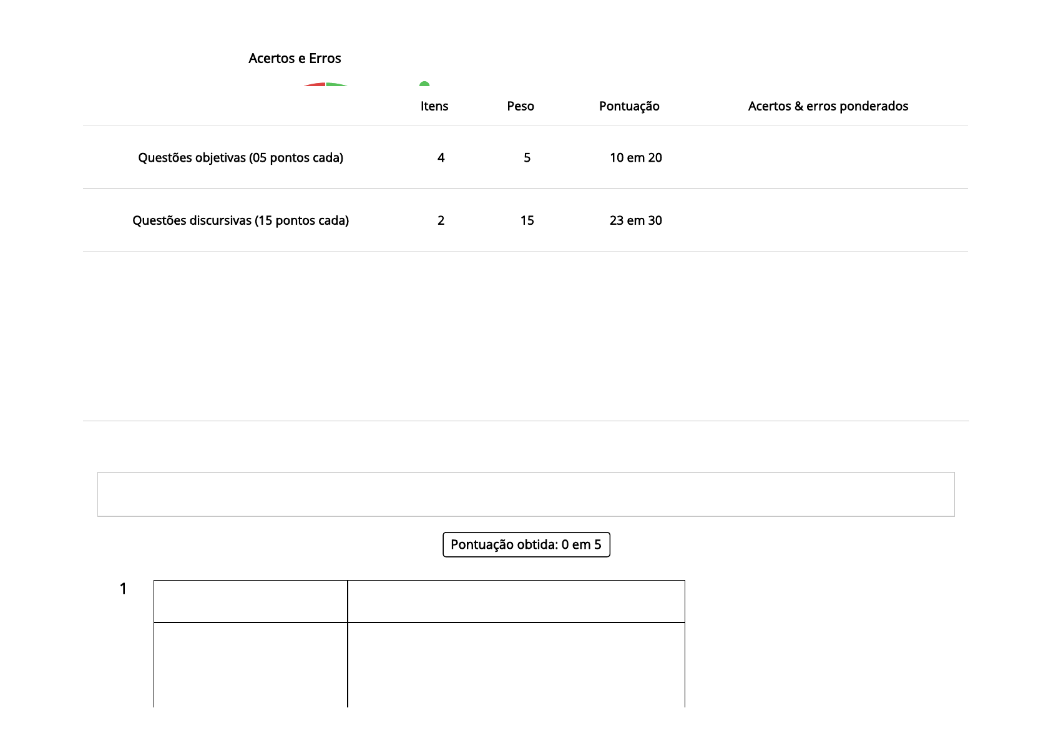Click weight '15' in discursive questions row
Image resolution: width=1051 pixels, height=743 pixels.
tap(527, 220)
